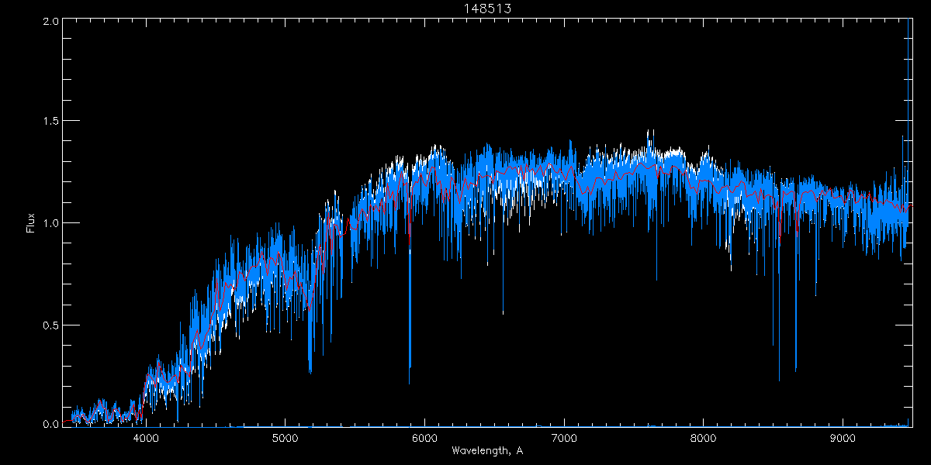Select the 0.5 flux tick label

point(50,325)
